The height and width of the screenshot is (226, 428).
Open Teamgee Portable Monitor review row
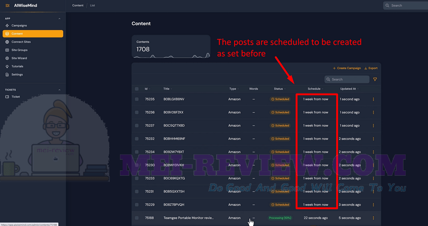click(189, 218)
